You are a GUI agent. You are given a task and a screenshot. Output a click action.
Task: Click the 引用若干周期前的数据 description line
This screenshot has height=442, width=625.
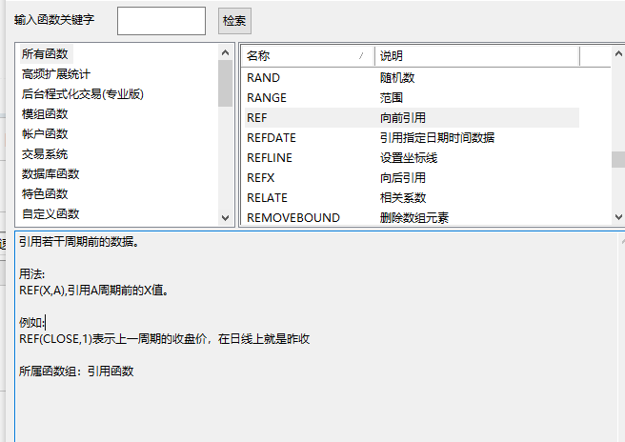[79, 242]
